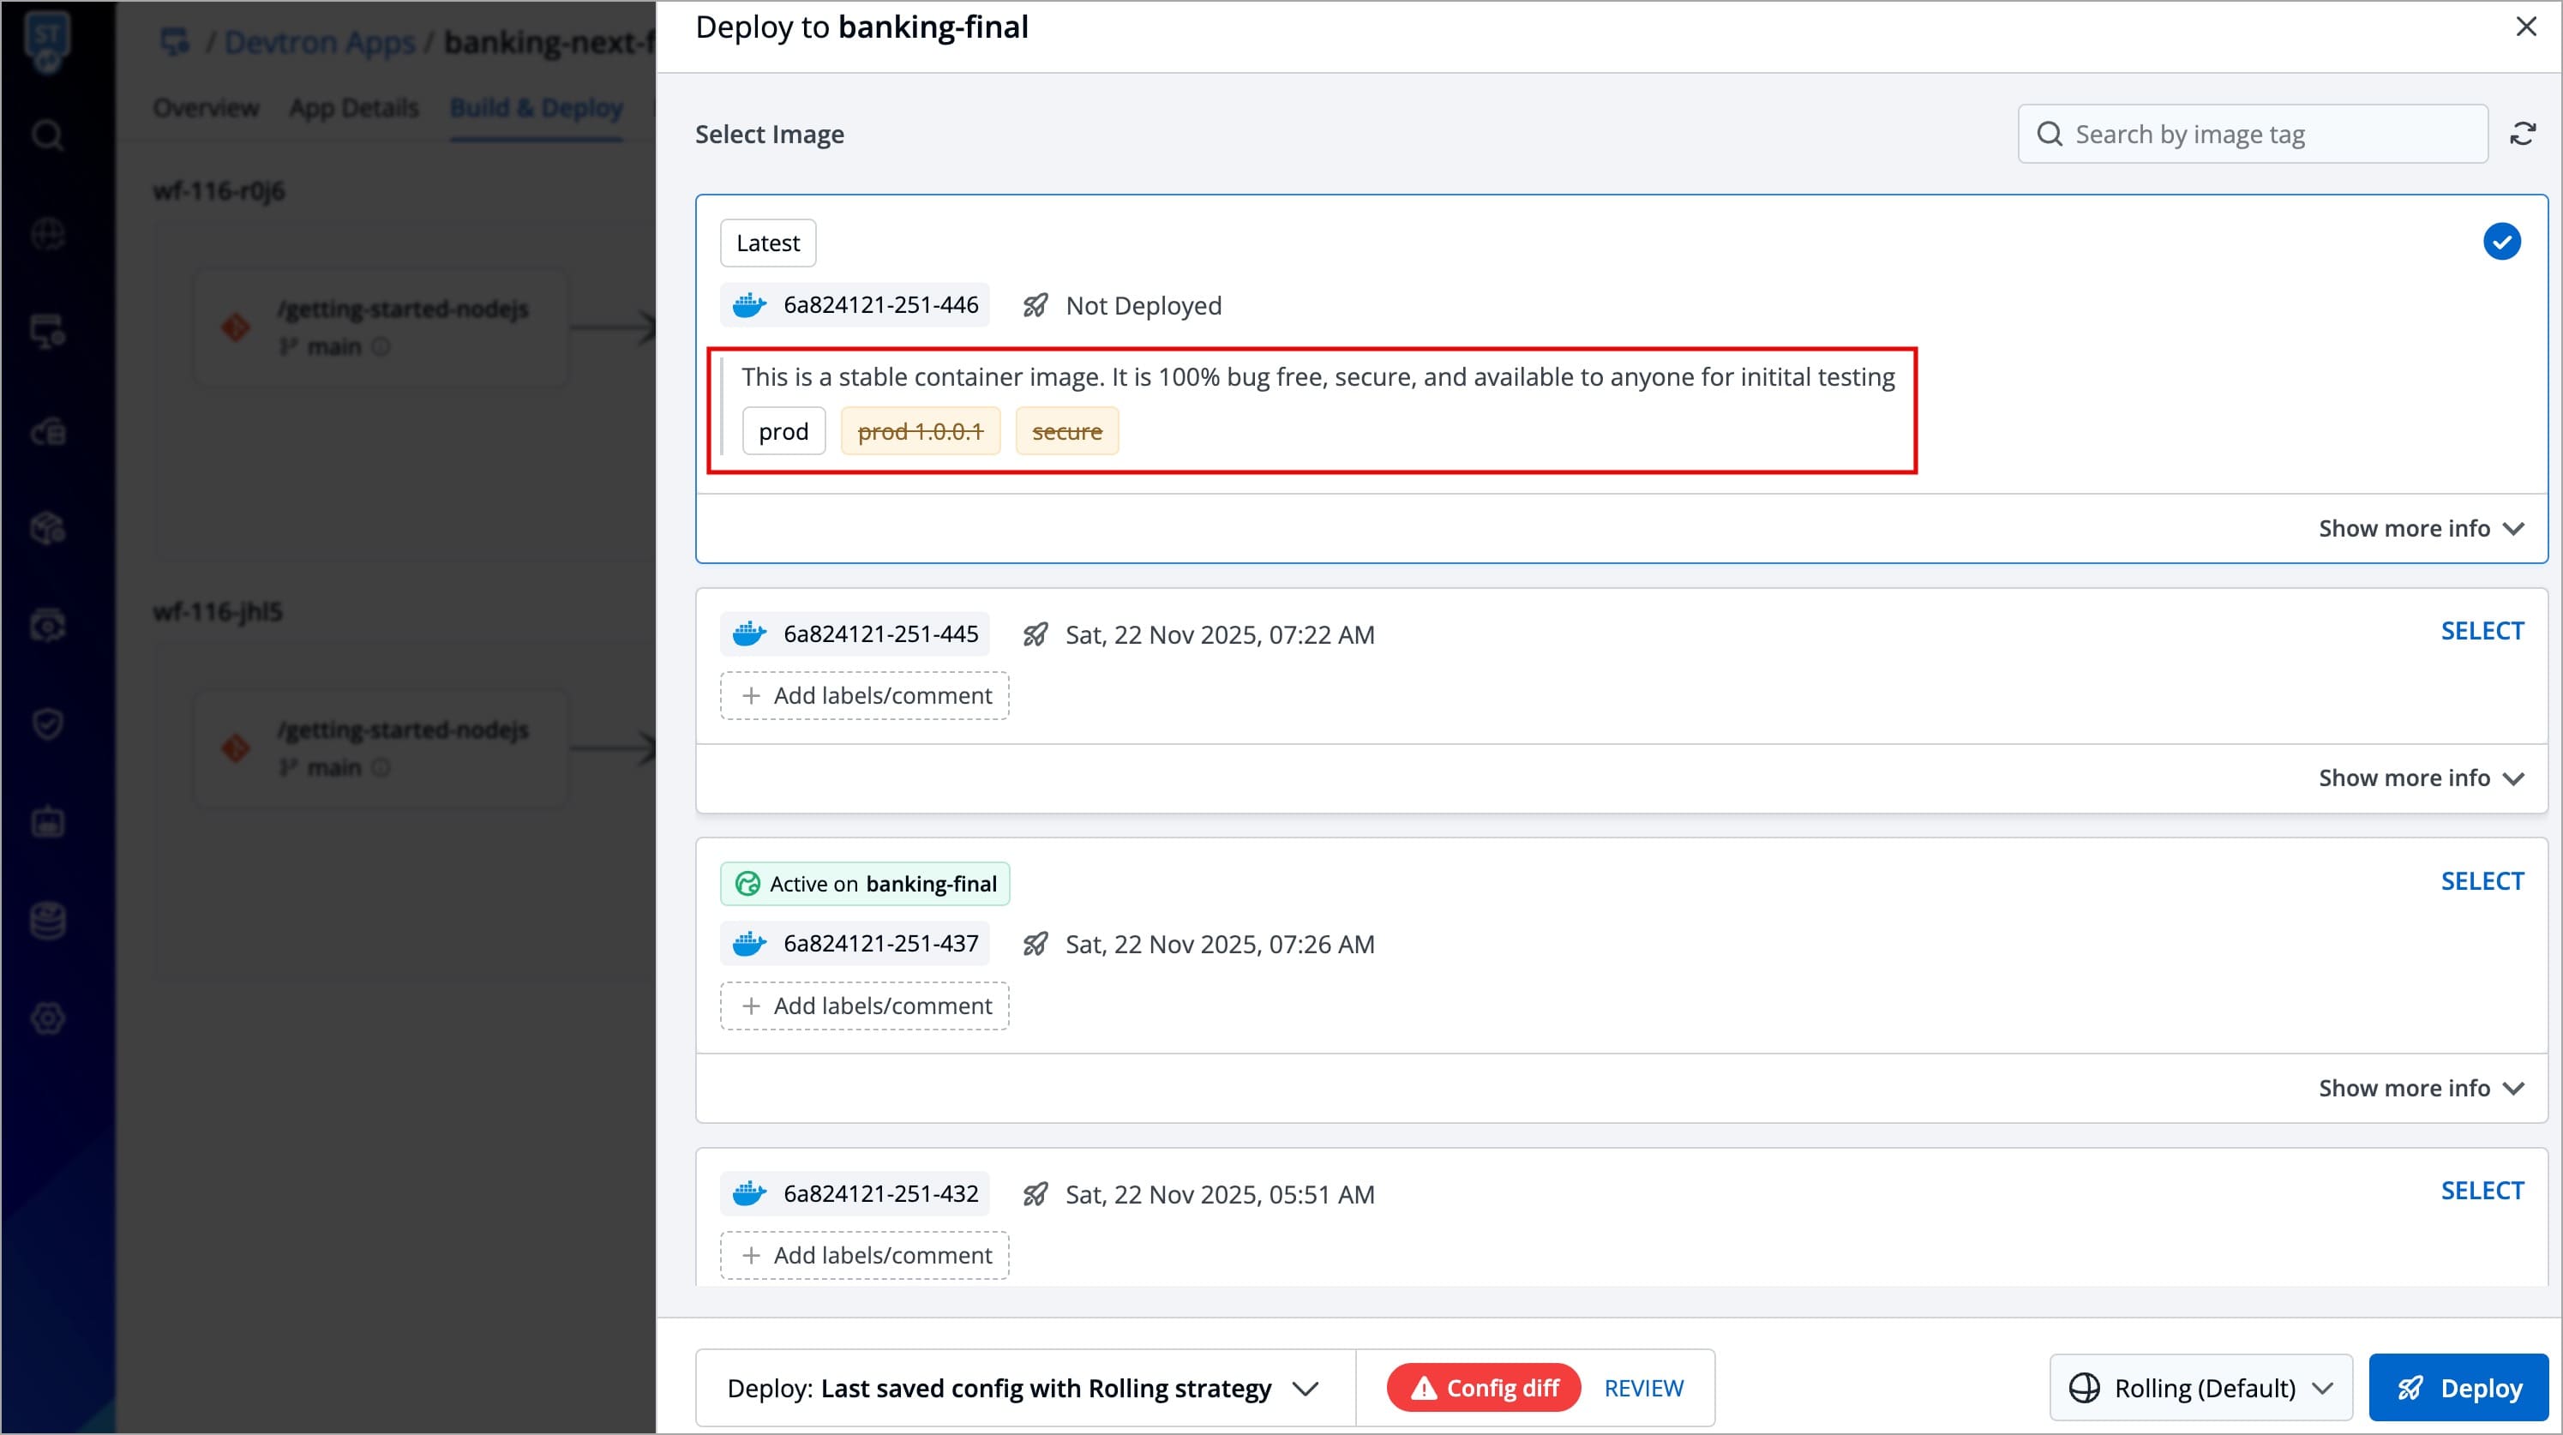2563x1435 pixels.
Task: Click the Docker icon for image 6a824121-251-437
Action: 749,944
